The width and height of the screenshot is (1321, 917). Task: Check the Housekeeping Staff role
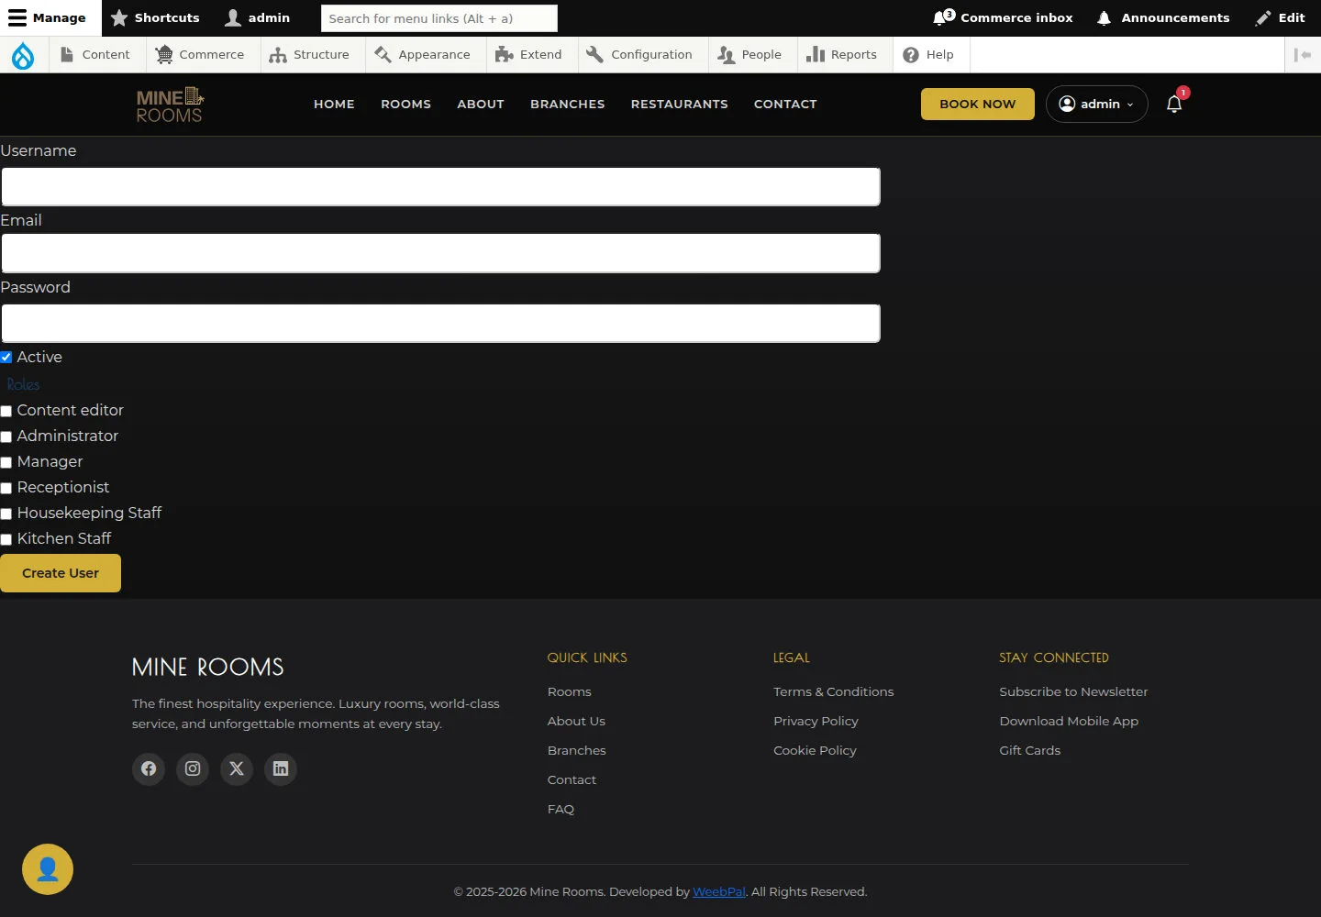coord(6,514)
